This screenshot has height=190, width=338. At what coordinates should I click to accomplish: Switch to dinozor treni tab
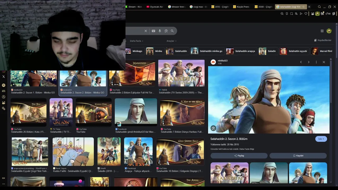click(177, 7)
